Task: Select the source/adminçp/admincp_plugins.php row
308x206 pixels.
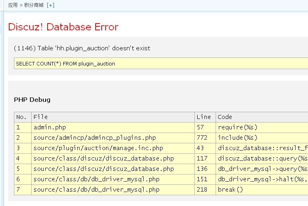Action: coord(94,138)
